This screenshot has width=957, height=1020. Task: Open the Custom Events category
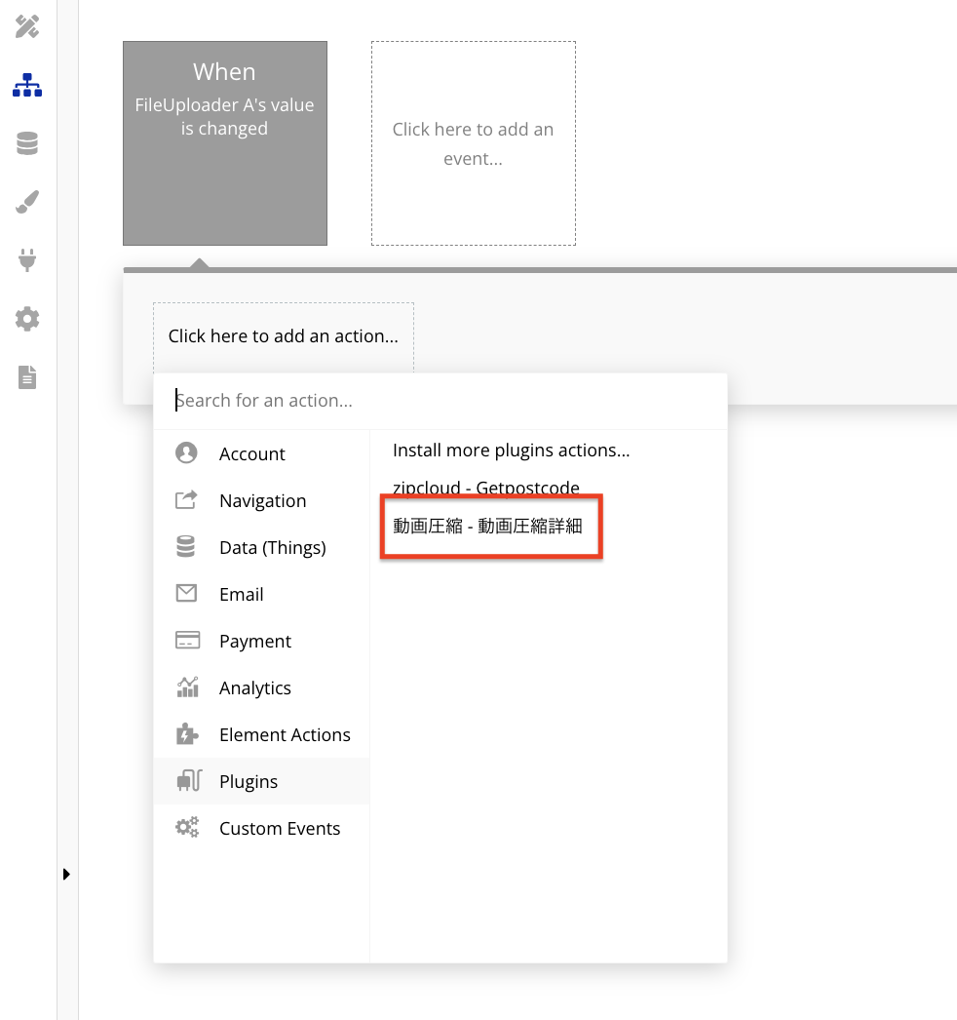261,828
